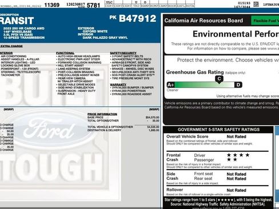Click the FUNCTIONAL section heading

pos(65,53)
